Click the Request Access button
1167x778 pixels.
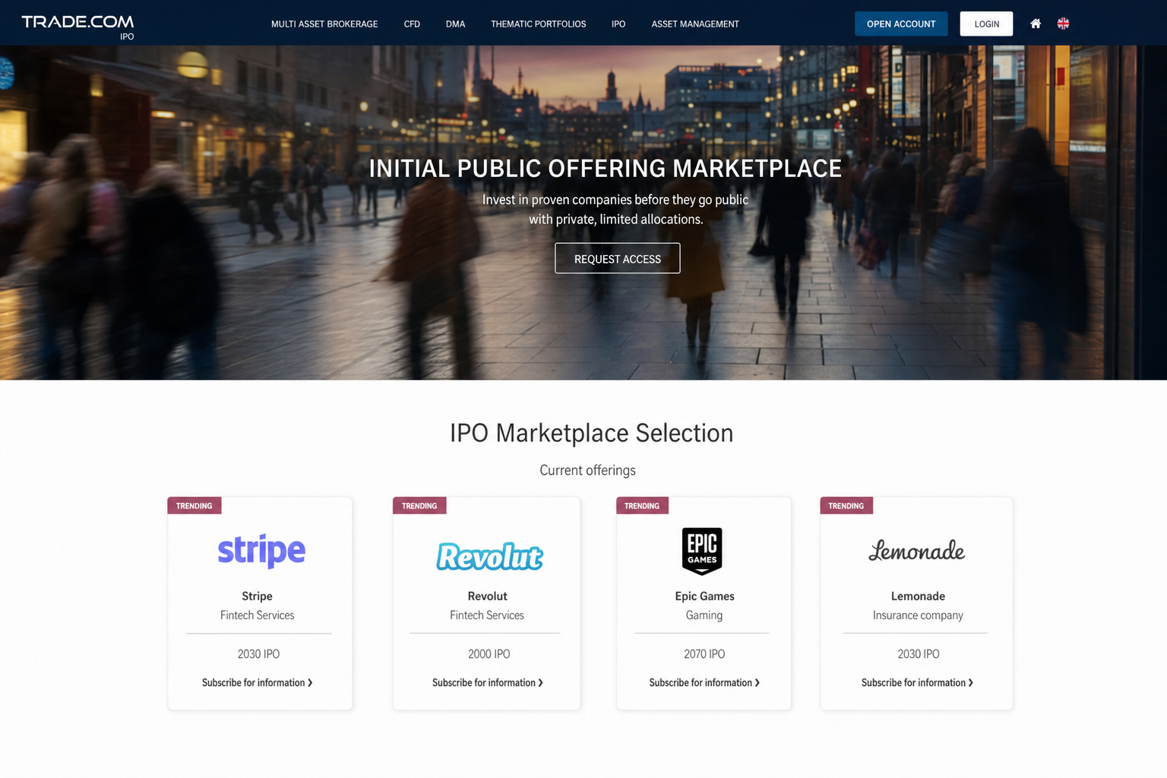618,258
